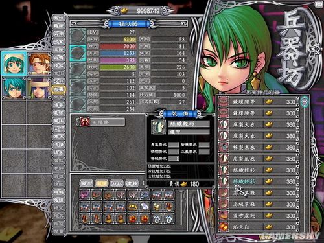Close the shop with the X button

pos(319,5)
